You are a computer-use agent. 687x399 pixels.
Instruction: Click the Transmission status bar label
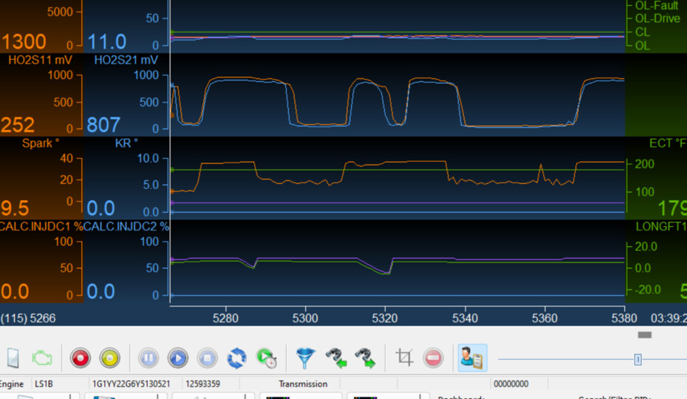pyautogui.click(x=303, y=384)
